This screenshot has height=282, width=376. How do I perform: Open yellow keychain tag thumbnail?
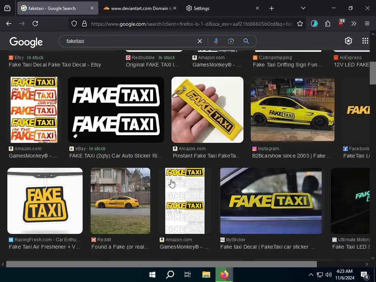pos(207,110)
